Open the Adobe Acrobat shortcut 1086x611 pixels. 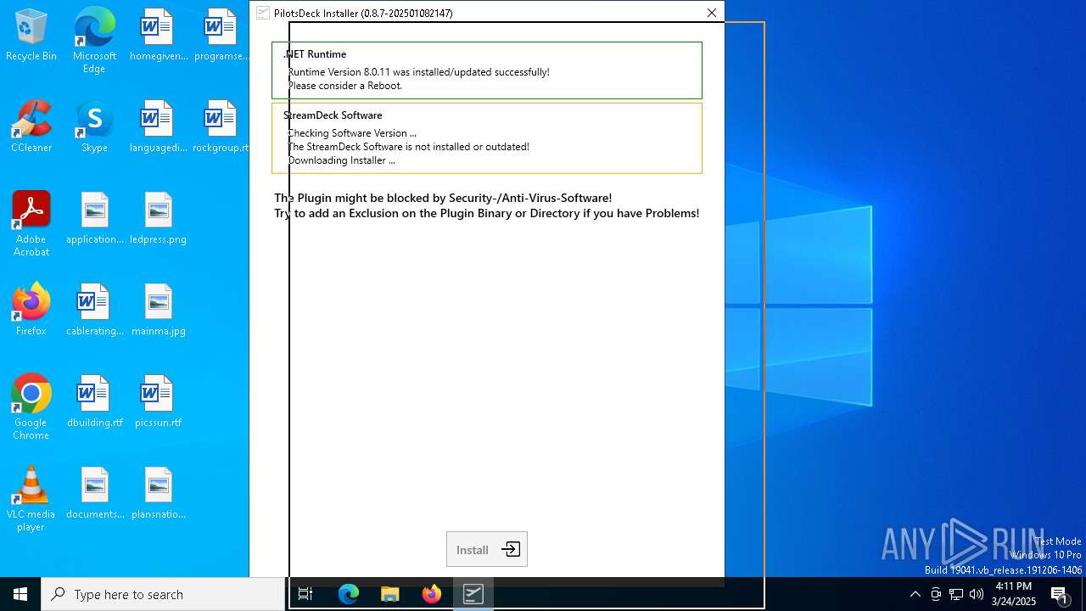tap(31, 224)
